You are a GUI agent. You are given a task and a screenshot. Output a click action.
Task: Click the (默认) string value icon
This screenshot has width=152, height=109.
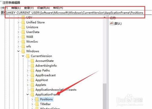point(112,23)
